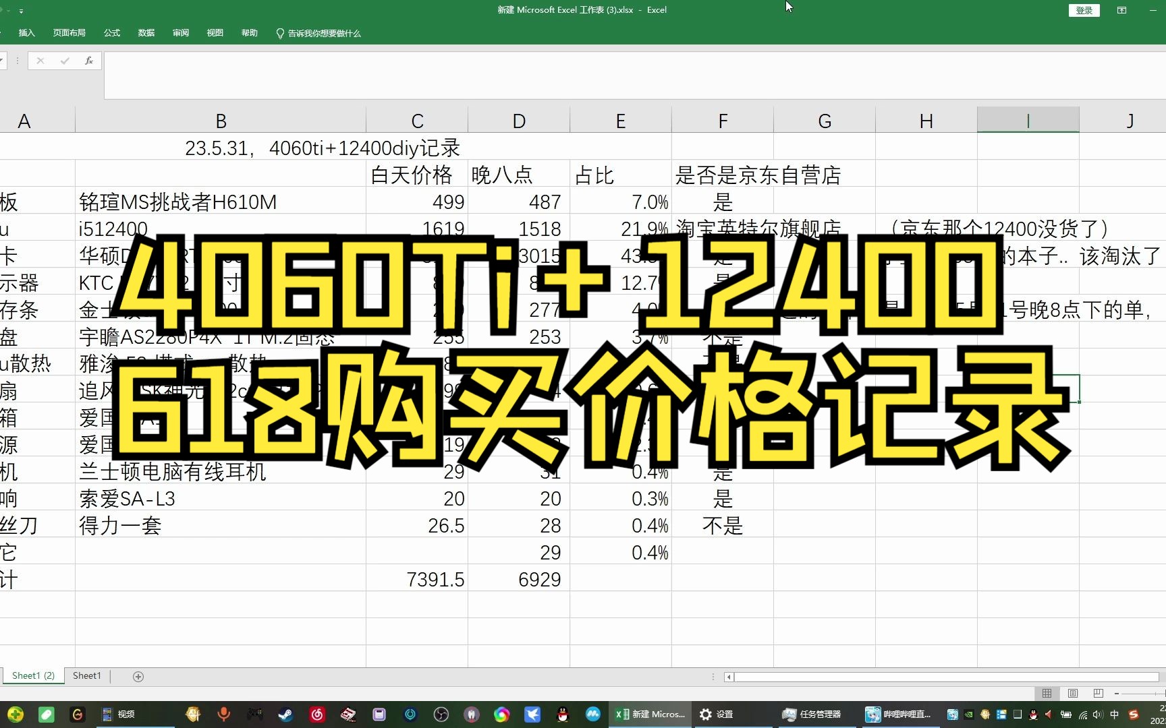Click Sogou input method tray icon
The height and width of the screenshot is (728, 1166).
(x=1134, y=715)
